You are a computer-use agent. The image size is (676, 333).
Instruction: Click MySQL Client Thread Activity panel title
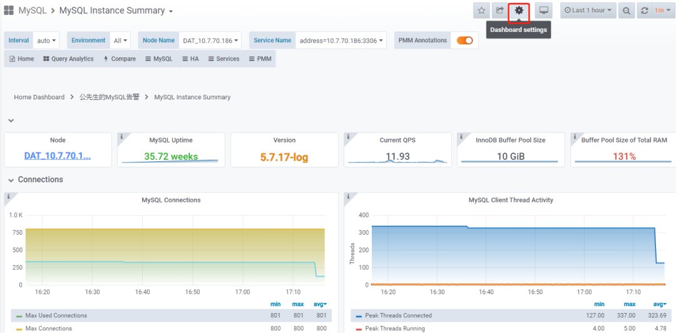click(511, 200)
